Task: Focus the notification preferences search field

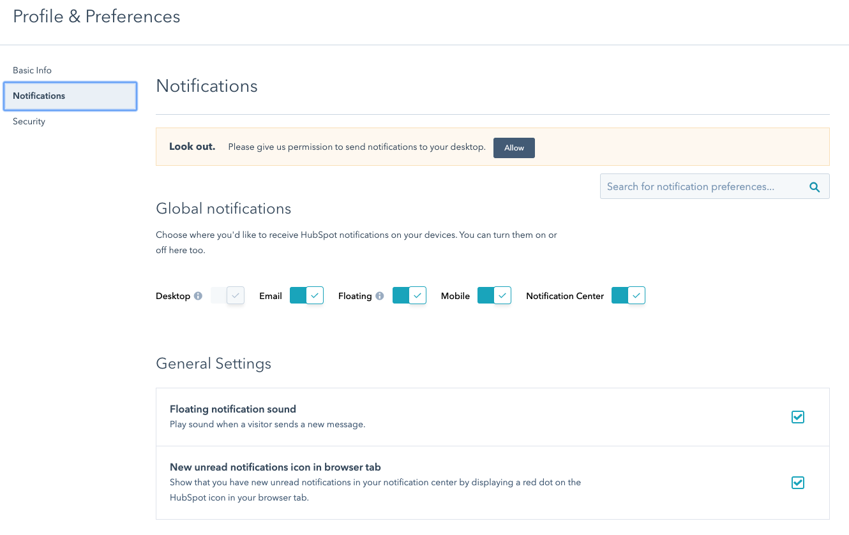Action: tap(702, 187)
